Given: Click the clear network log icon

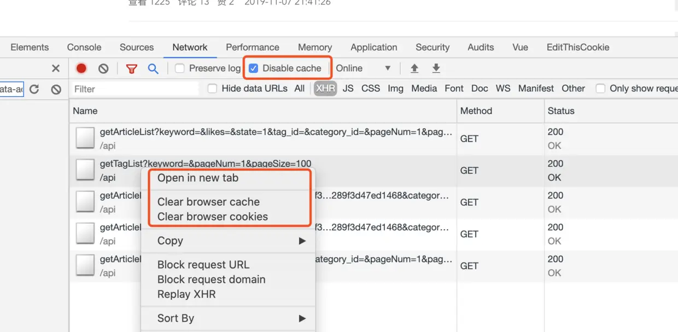Looking at the screenshot, I should (103, 68).
